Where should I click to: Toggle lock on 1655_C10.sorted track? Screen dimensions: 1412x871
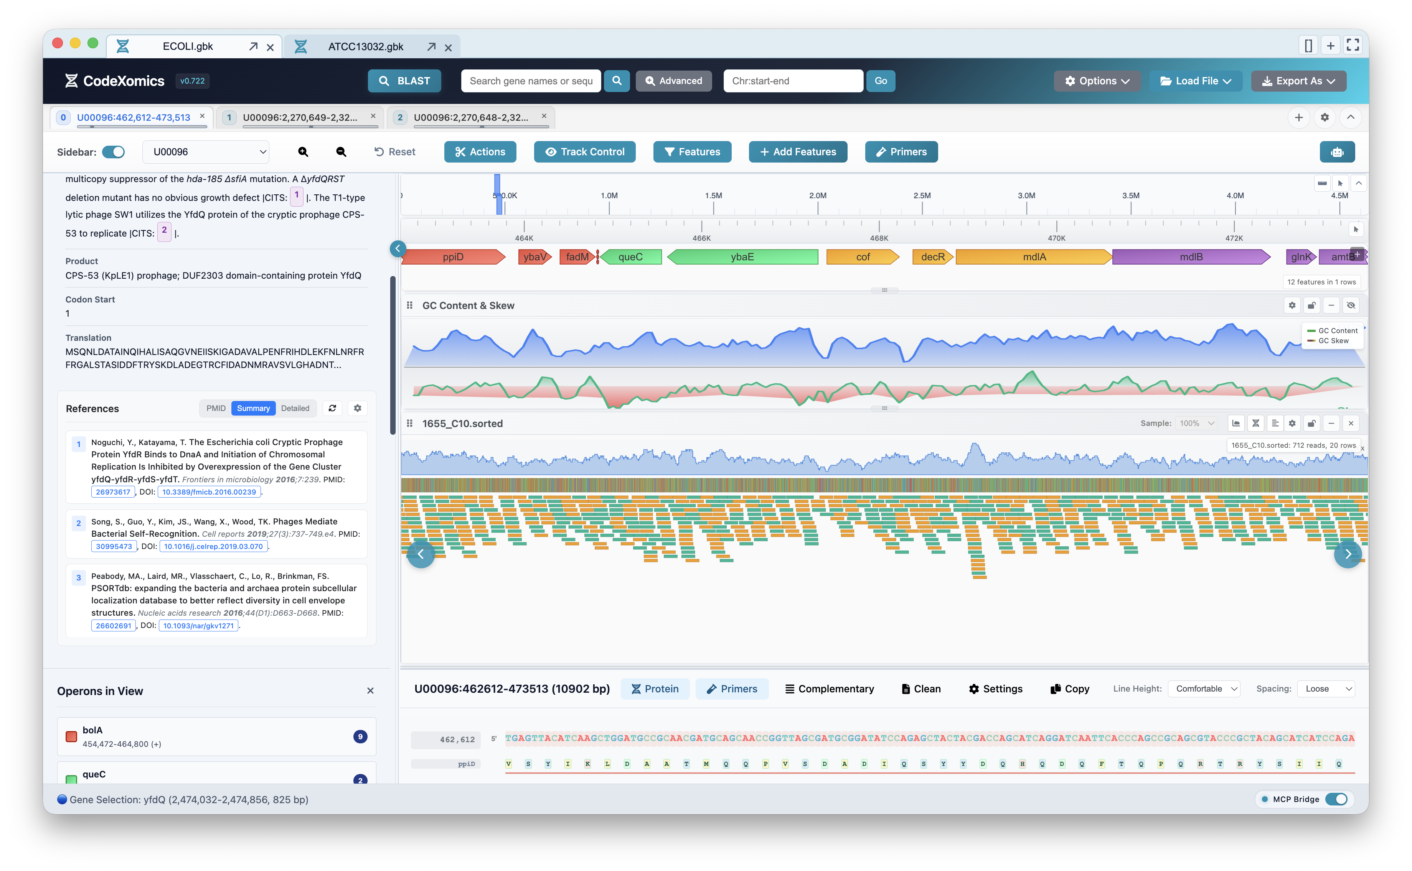[x=1312, y=423]
